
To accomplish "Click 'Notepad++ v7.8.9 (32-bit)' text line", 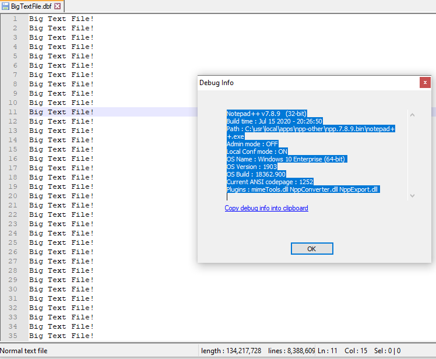I will [266, 114].
